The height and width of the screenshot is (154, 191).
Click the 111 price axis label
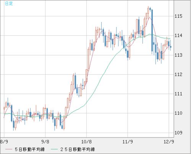[x=178, y=94]
